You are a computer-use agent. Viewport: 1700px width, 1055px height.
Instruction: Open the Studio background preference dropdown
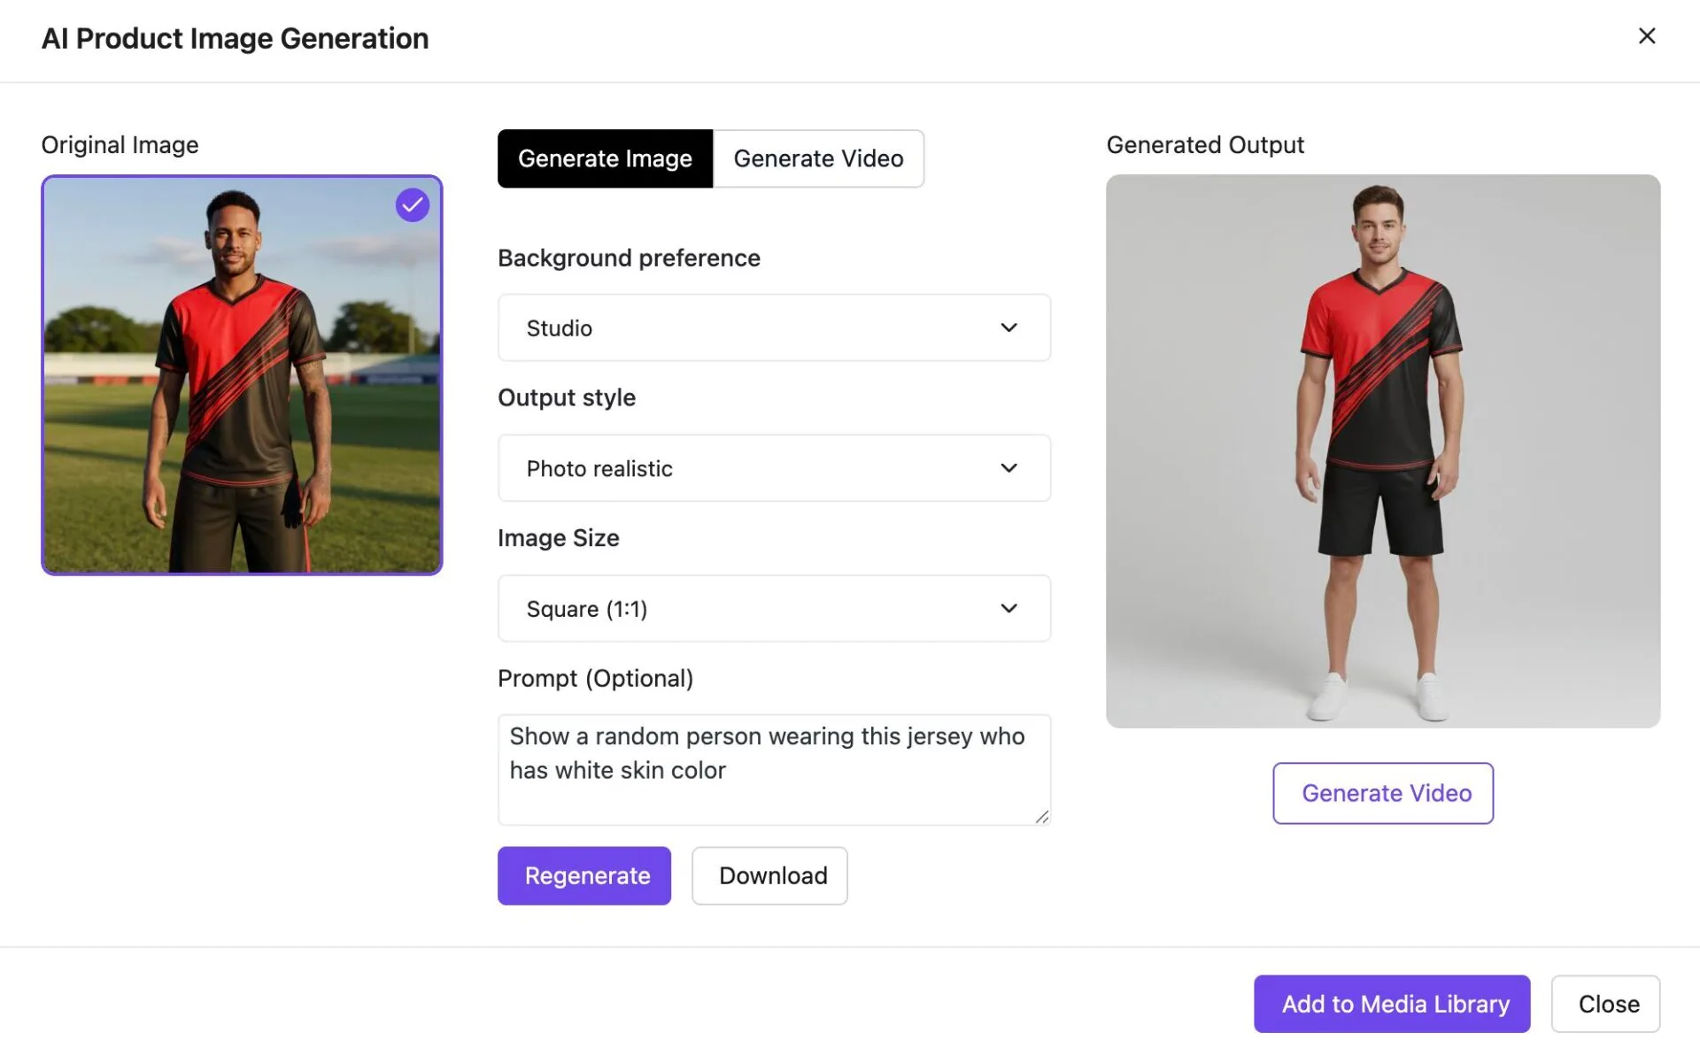point(774,327)
